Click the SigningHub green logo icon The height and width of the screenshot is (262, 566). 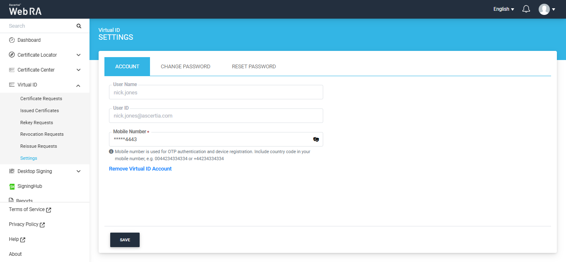pos(12,186)
